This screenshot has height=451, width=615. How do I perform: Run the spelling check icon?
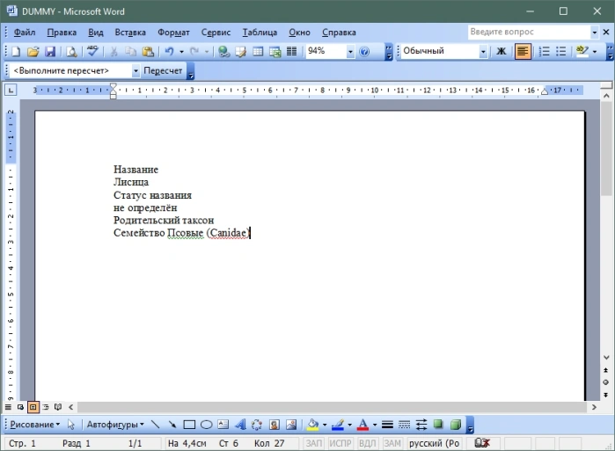(x=93, y=51)
